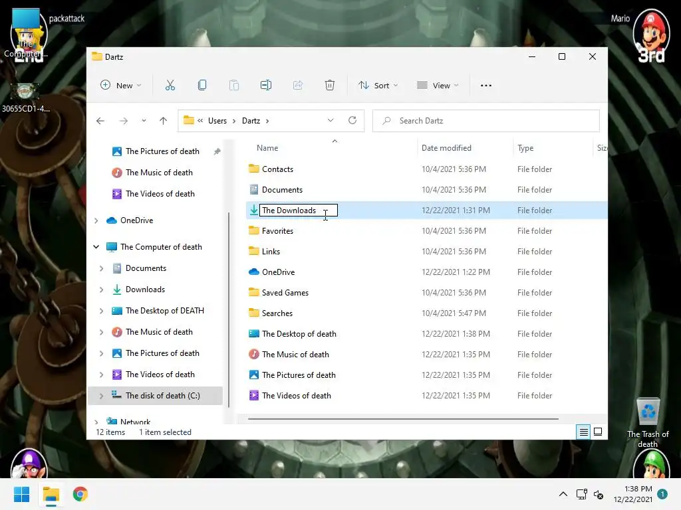The width and height of the screenshot is (681, 510).
Task: Open the taskbar clock and date
Action: [x=633, y=494]
